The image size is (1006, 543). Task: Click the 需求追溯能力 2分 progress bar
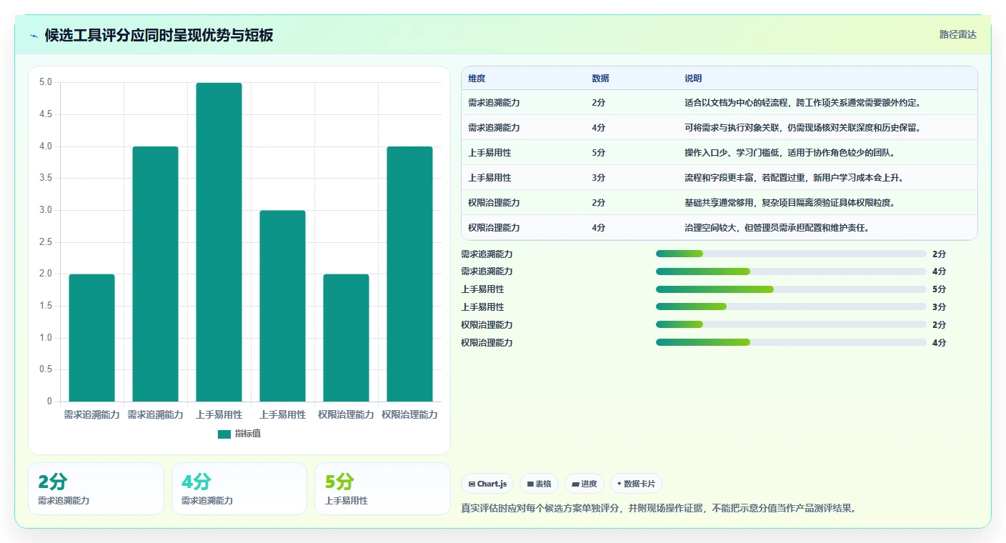point(791,254)
